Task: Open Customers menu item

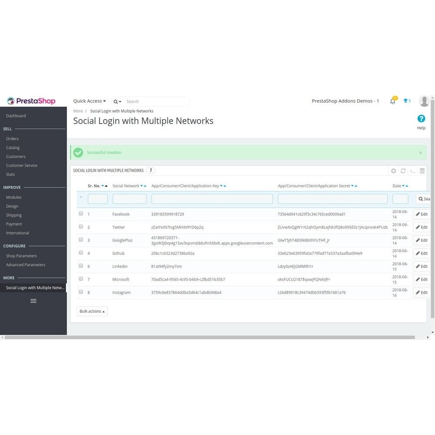Action: point(16,157)
